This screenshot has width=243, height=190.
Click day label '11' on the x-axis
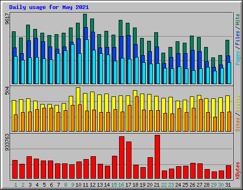click(x=85, y=185)
